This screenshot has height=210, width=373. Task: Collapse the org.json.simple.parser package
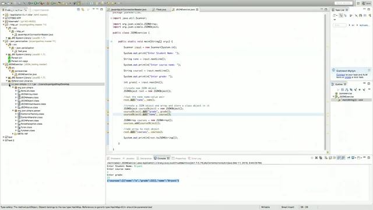[x=13, y=111]
